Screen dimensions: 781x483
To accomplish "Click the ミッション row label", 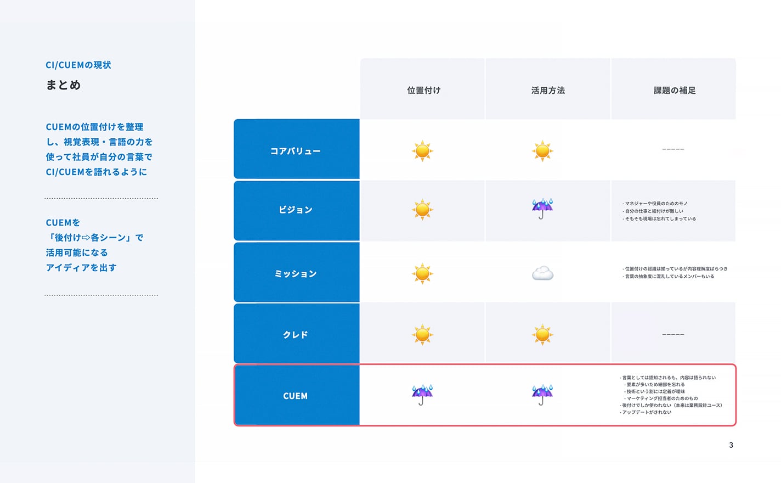I will (297, 272).
